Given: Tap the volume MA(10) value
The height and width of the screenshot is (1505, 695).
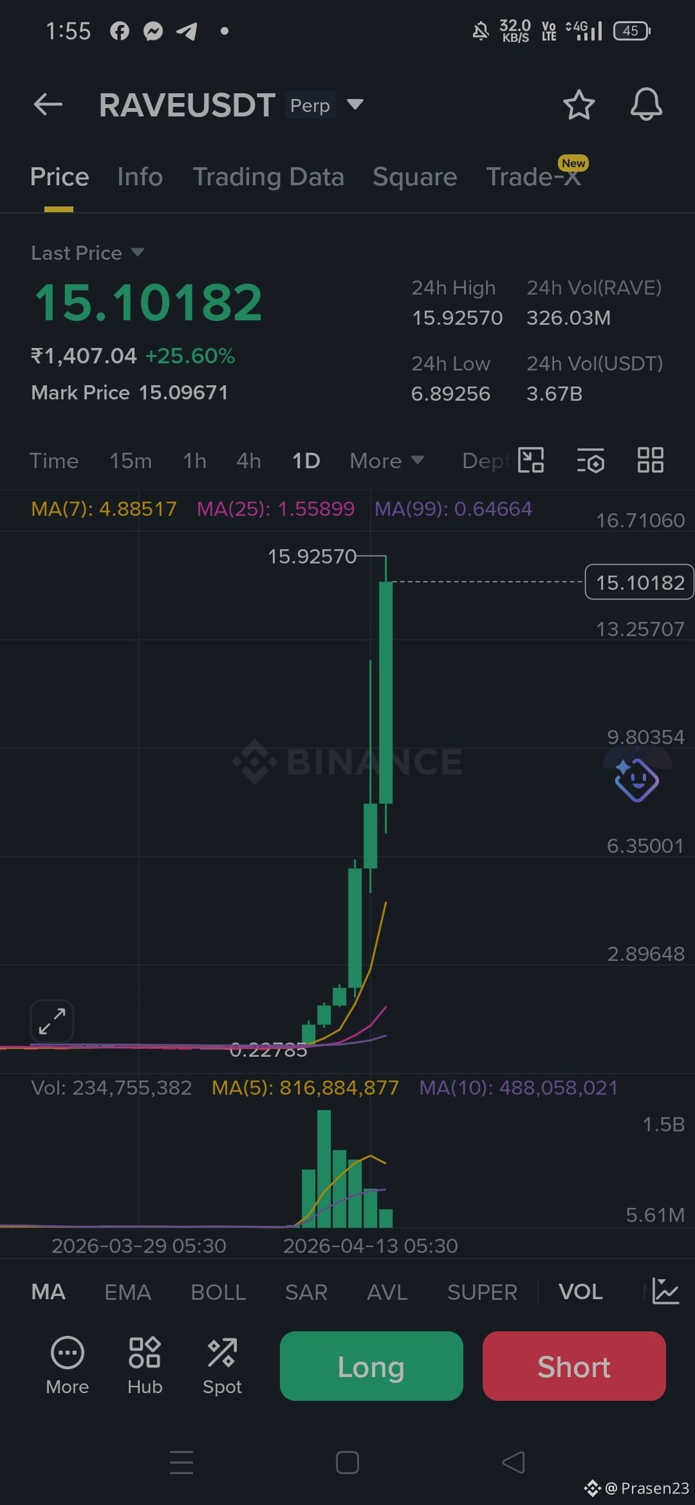Looking at the screenshot, I should pos(519,1088).
